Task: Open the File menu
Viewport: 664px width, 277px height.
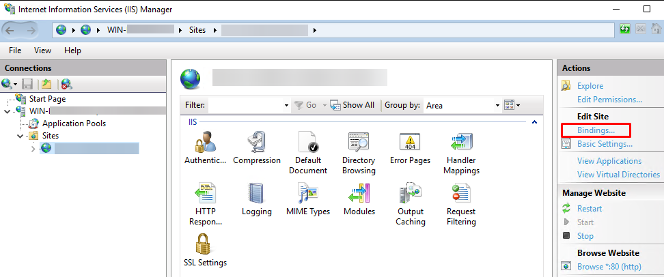Action: [15, 50]
